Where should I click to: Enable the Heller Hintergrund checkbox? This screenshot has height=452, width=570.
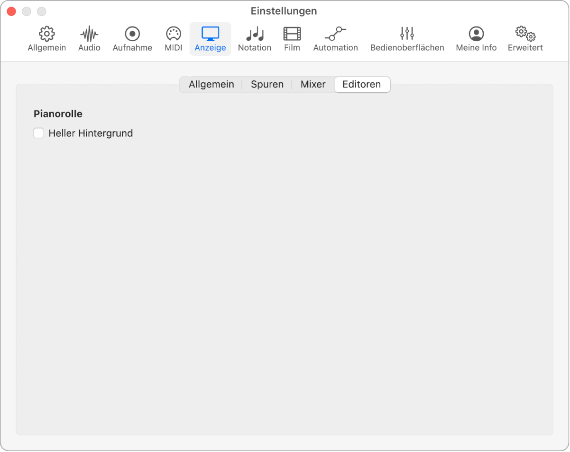point(39,133)
